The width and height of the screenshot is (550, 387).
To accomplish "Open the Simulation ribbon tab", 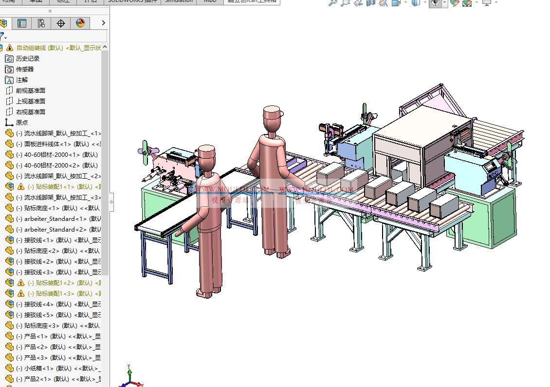I will (179, 1).
